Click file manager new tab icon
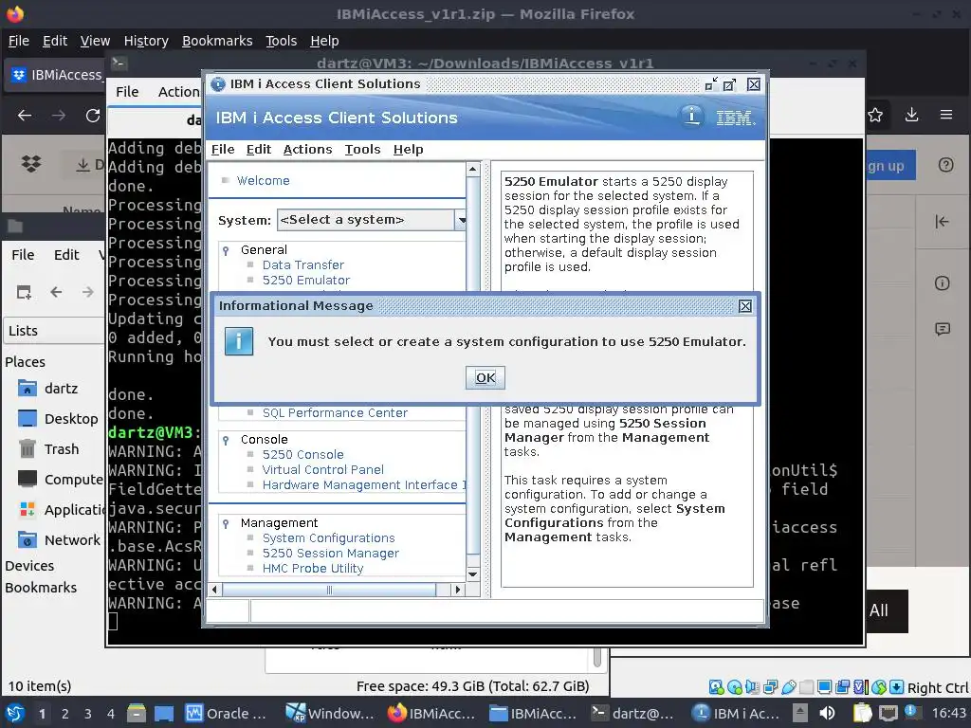 (24, 292)
